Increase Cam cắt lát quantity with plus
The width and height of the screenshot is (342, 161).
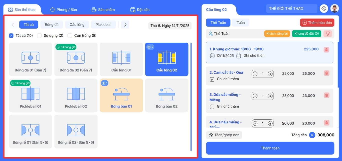(x=270, y=74)
